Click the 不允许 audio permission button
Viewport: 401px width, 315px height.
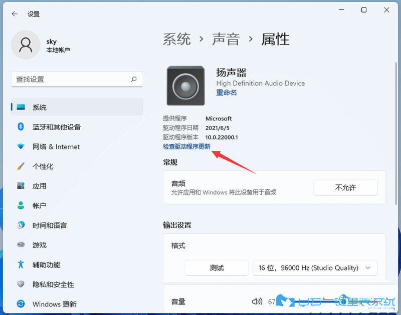345,187
